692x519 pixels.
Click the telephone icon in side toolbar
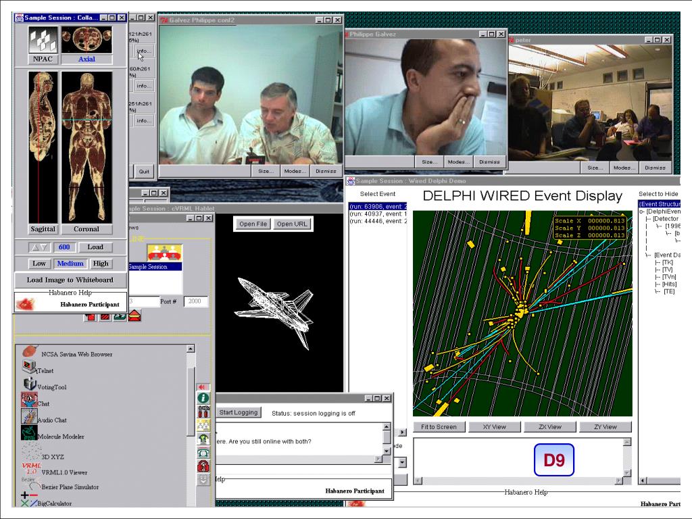pos(203,453)
